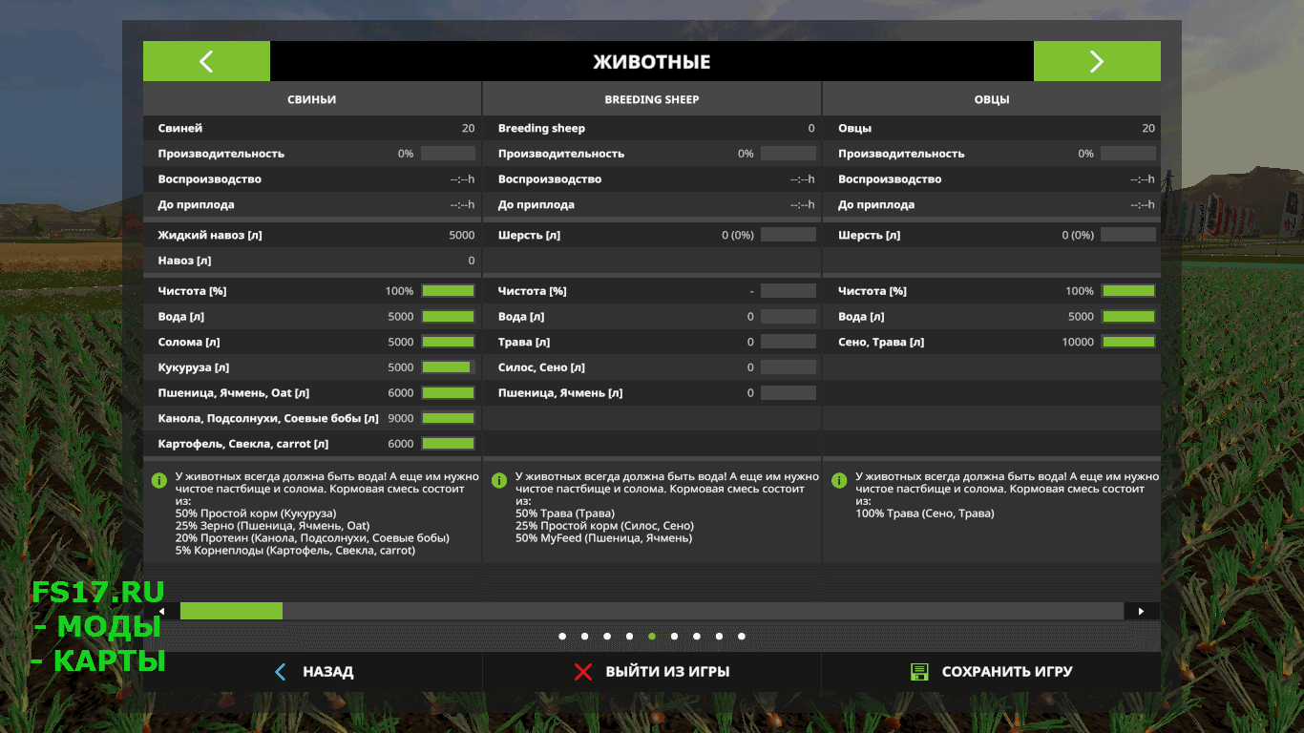Click the 100% Трава (Сено, Трава) line
Viewport: 1304px width, 733px height.
click(925, 513)
